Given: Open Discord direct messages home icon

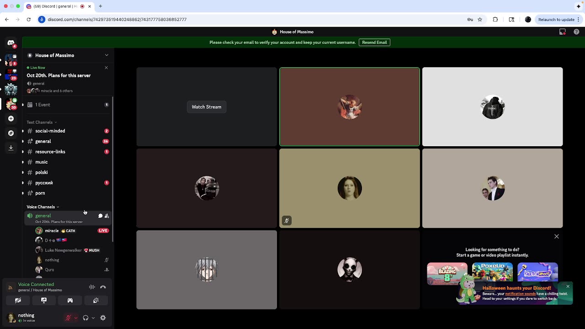Looking at the screenshot, I should (x=11, y=42).
